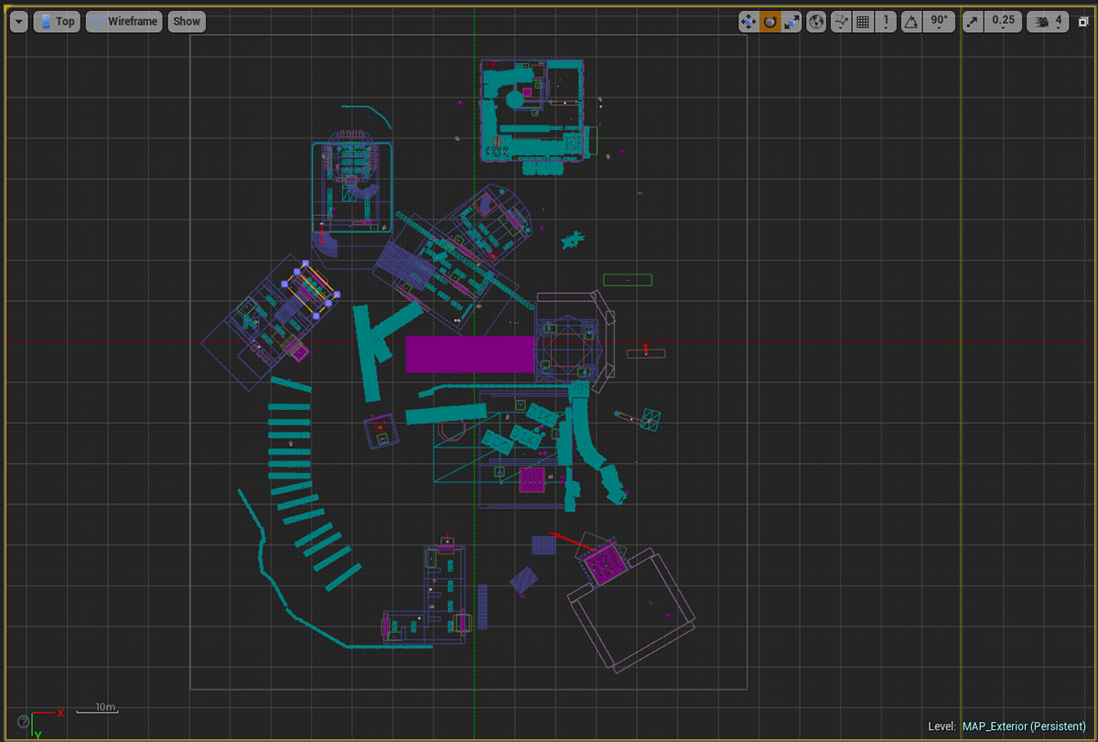The height and width of the screenshot is (742, 1098).
Task: Select the Translate (move) transform tool
Action: click(748, 22)
